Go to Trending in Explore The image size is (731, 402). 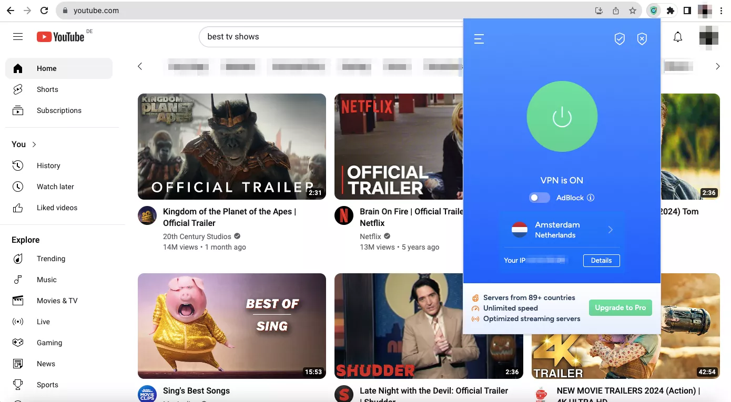point(51,259)
